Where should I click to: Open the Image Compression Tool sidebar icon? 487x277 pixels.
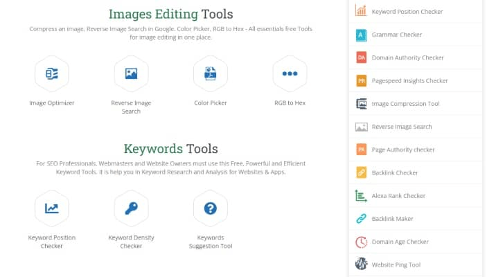click(x=361, y=104)
